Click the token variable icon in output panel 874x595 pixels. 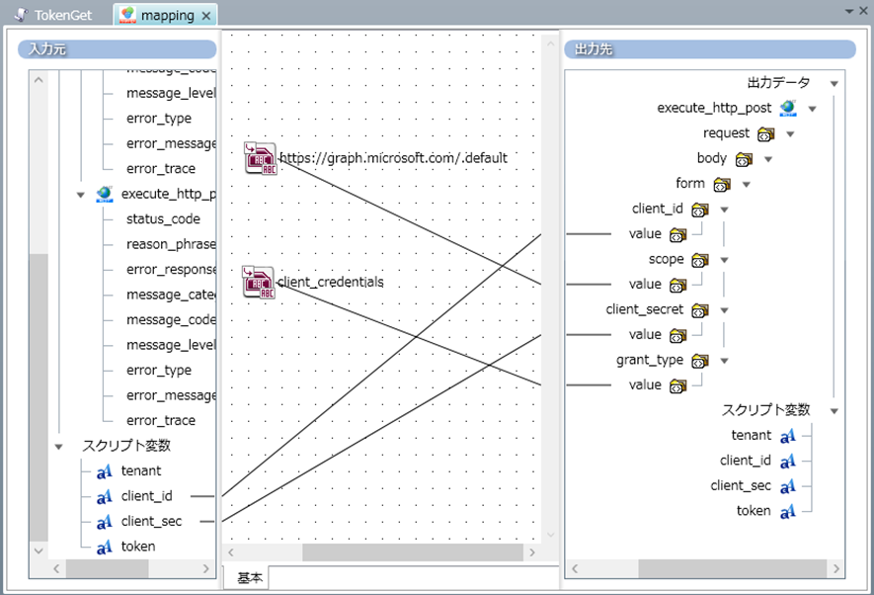click(x=788, y=511)
